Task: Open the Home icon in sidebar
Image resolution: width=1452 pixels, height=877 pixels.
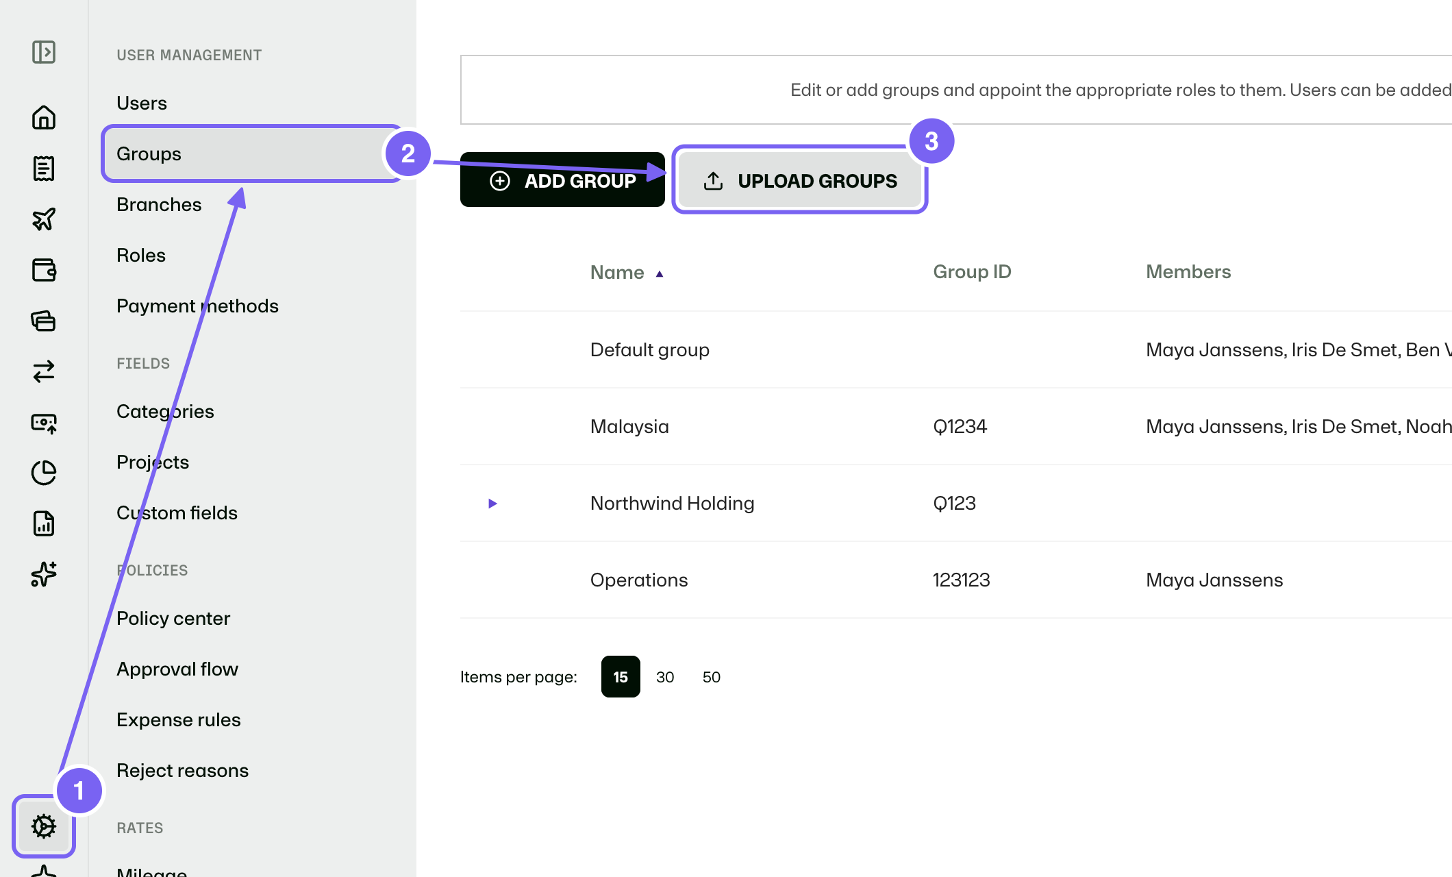Action: click(x=44, y=117)
